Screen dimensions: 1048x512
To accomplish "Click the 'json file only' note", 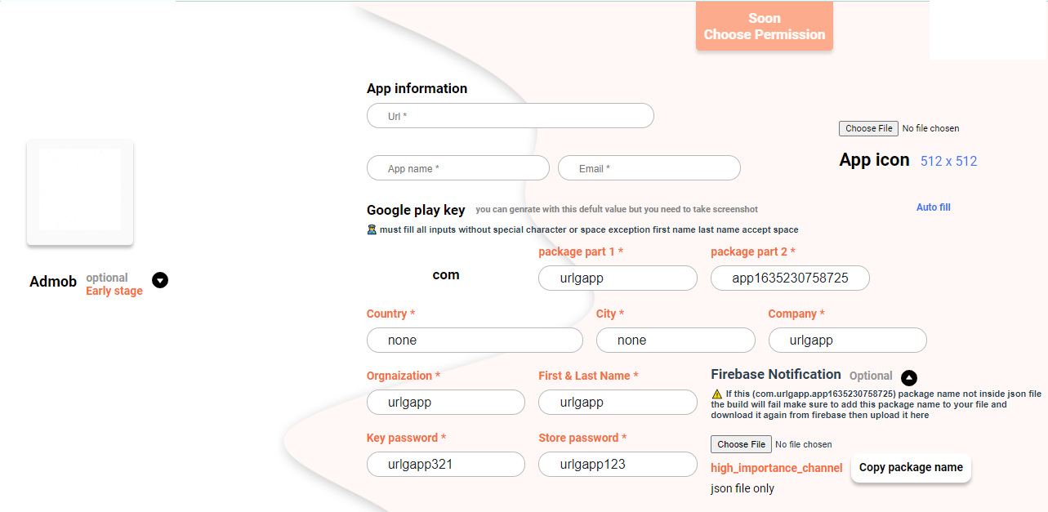I will 743,488.
